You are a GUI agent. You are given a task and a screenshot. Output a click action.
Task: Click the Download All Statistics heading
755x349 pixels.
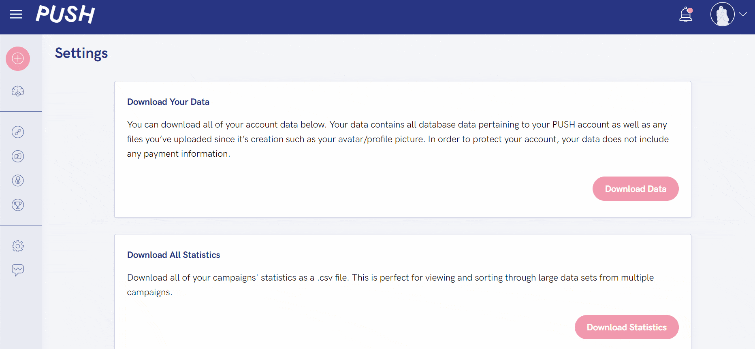tap(173, 255)
